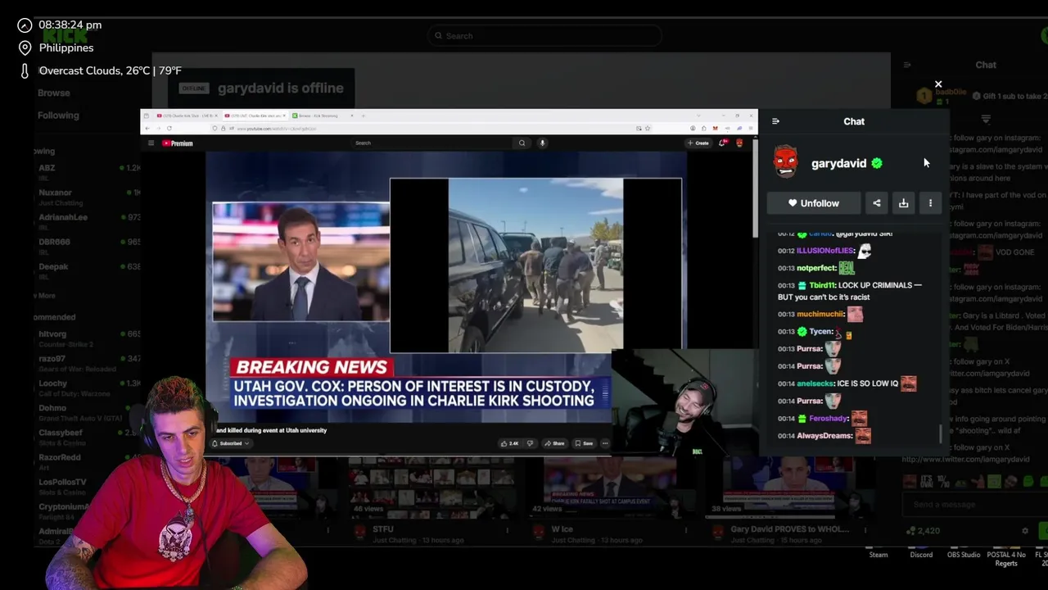Click the download icon in the chat header

pyautogui.click(x=904, y=203)
